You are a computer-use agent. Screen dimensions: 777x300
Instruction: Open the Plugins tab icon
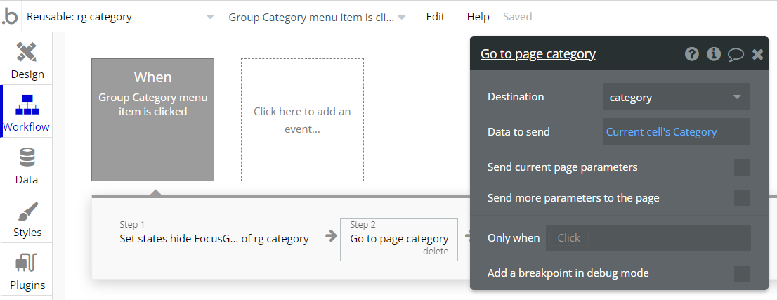(x=27, y=264)
